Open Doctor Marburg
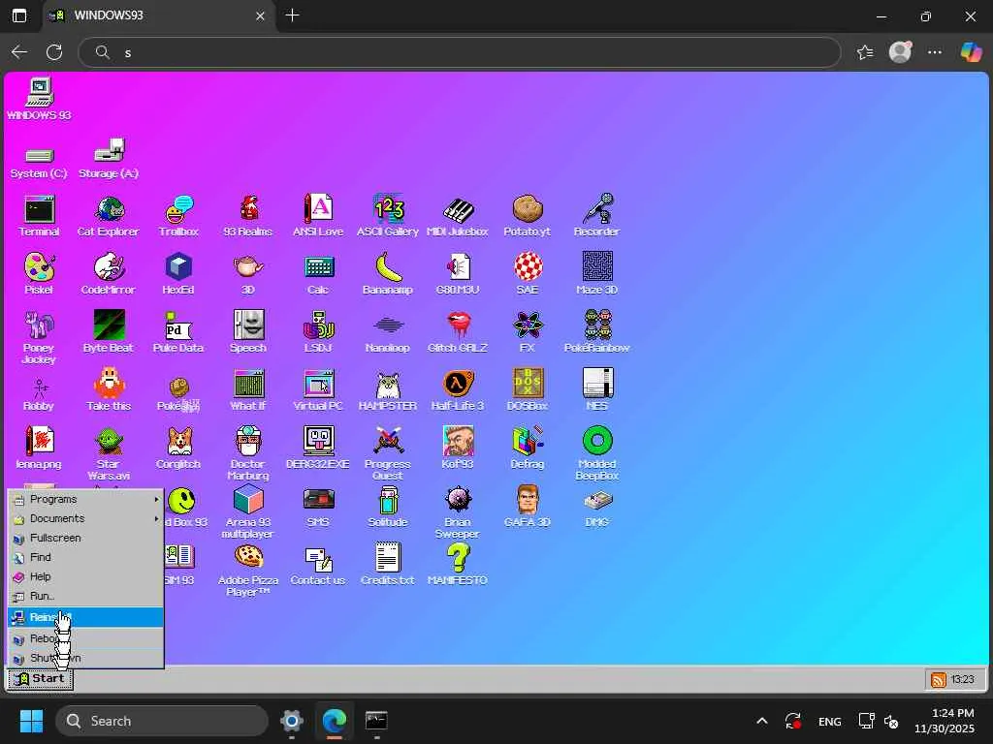The height and width of the screenshot is (744, 993). (247, 453)
